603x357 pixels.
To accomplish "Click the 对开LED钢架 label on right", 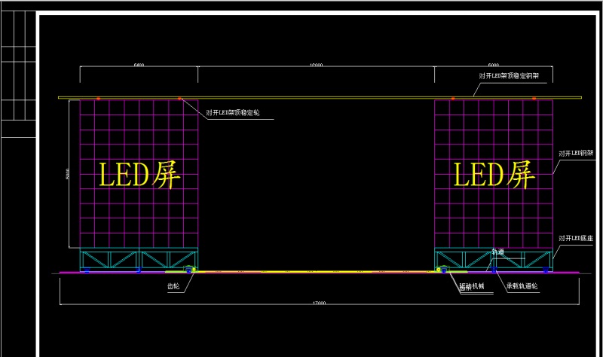I will coord(576,153).
